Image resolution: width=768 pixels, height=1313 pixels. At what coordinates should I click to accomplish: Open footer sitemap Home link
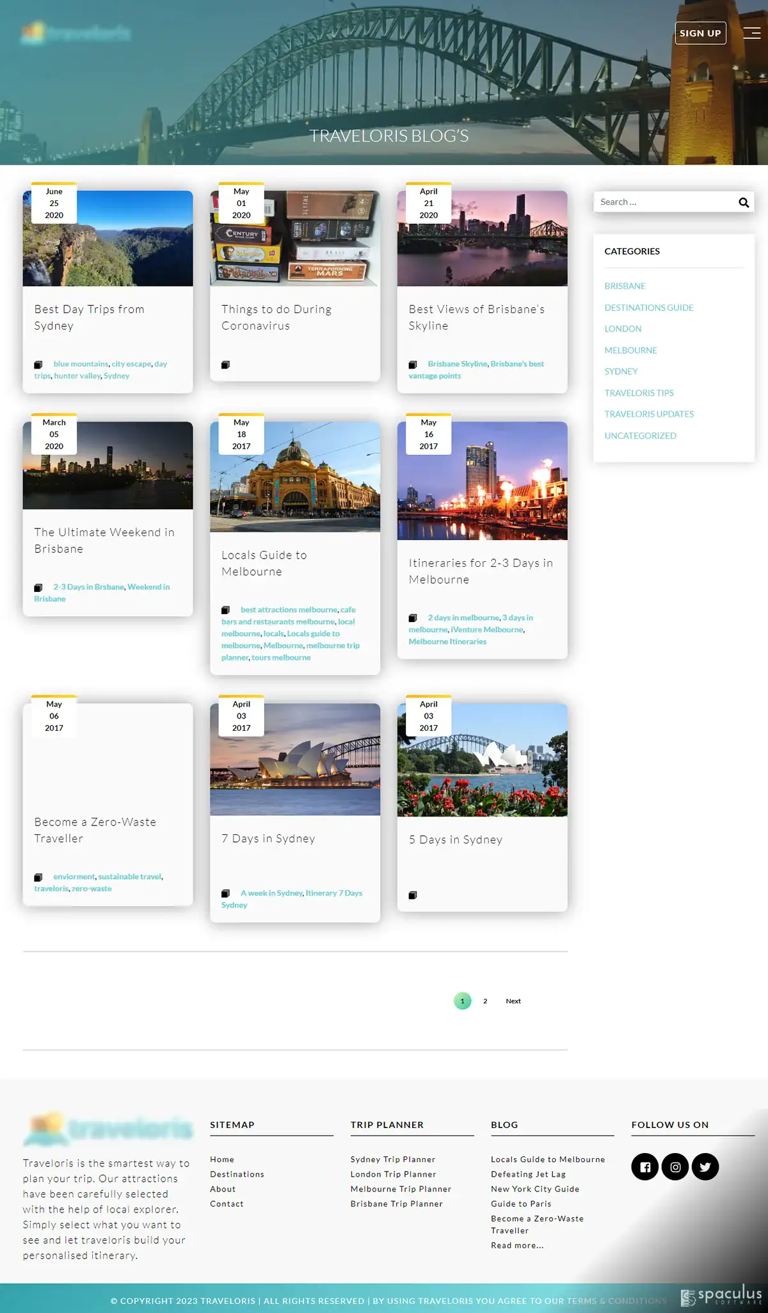click(222, 1159)
